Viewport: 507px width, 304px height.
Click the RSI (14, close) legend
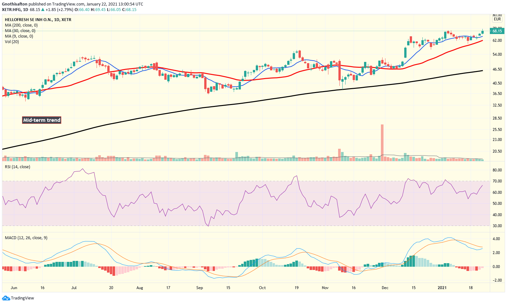click(18, 167)
